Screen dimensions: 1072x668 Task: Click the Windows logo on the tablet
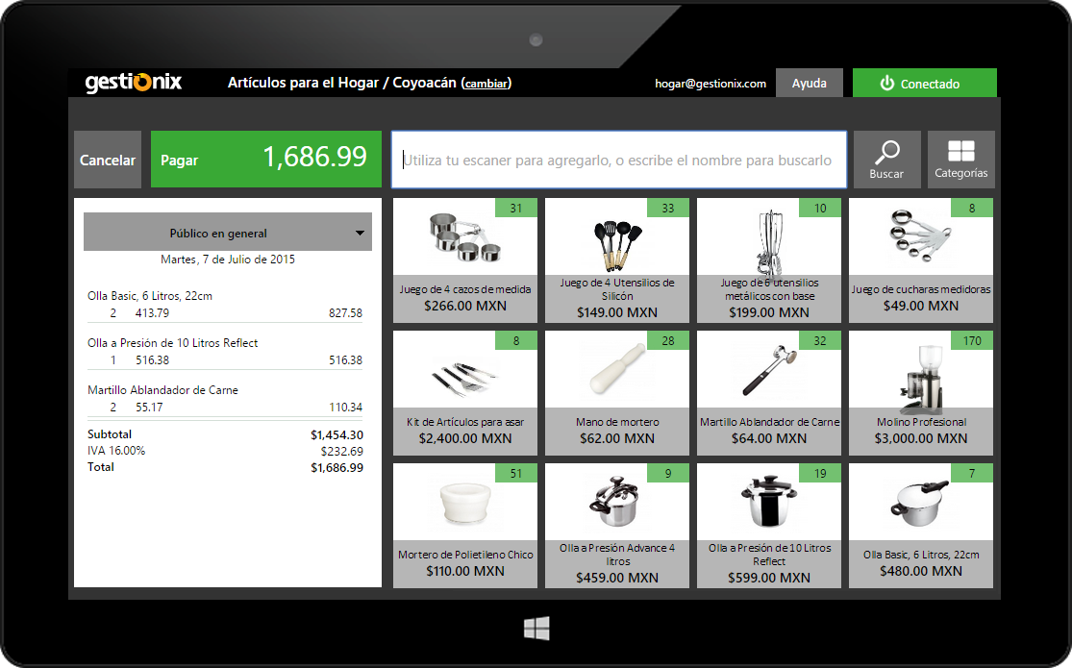coord(536,629)
